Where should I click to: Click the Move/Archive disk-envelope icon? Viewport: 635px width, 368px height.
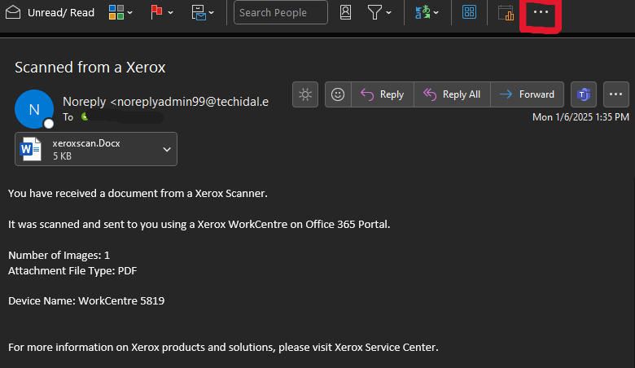click(x=199, y=12)
